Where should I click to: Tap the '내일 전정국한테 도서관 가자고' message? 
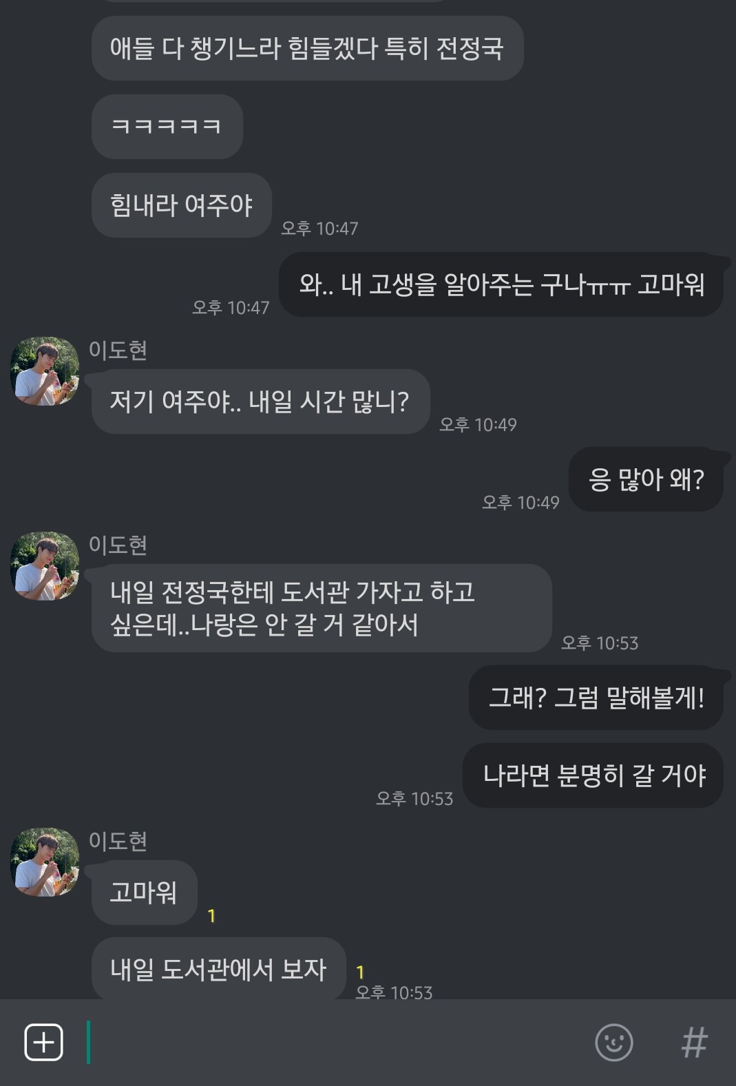321,608
